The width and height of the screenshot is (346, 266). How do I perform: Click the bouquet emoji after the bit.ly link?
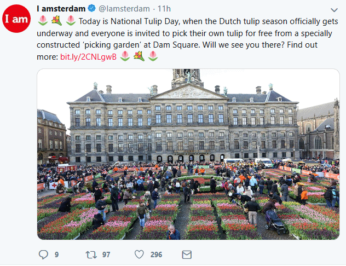pos(139,56)
